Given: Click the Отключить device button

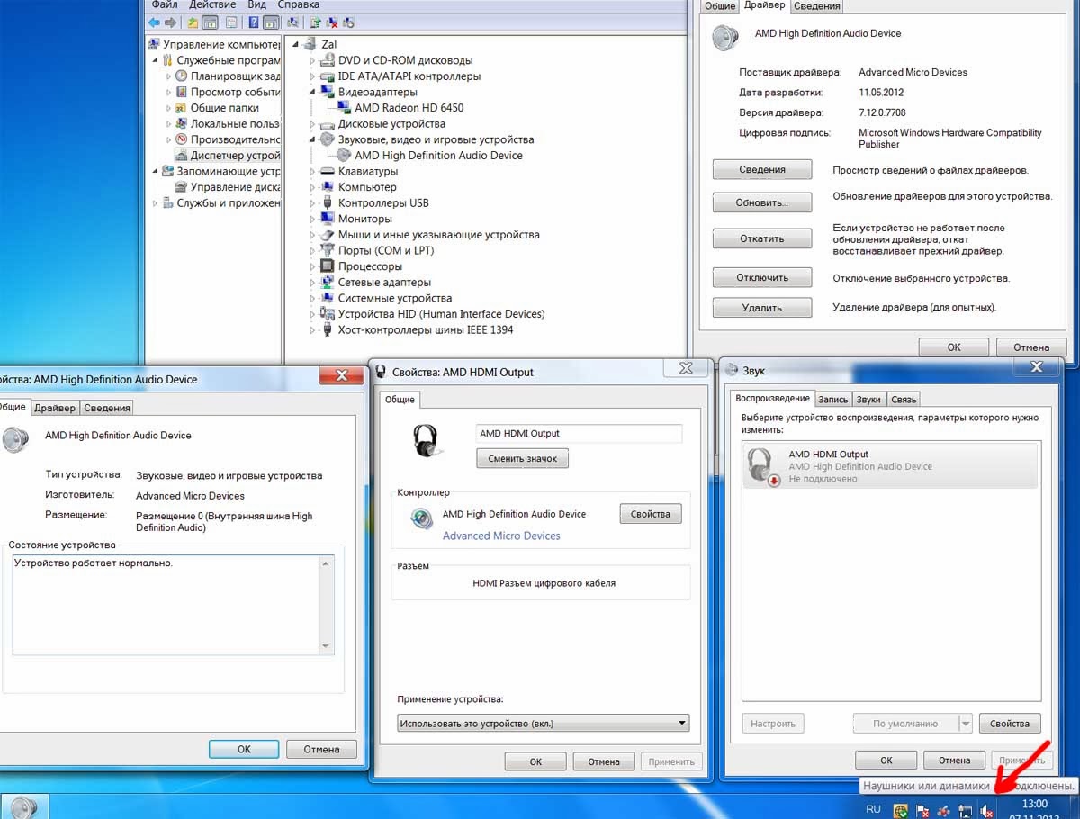Looking at the screenshot, I should click(x=762, y=278).
